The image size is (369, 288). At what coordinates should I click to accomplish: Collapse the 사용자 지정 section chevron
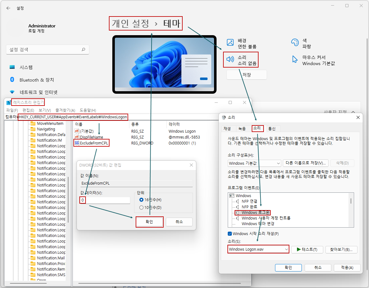[353, 112]
